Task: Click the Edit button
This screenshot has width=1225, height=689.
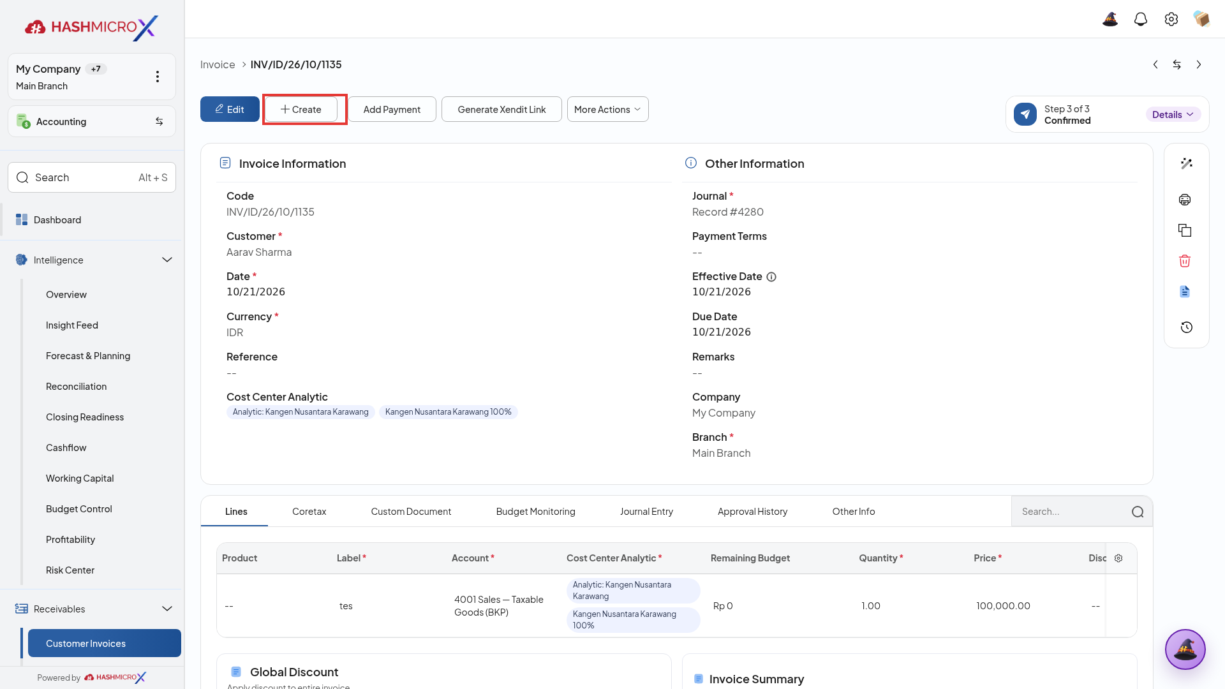Action: tap(230, 109)
